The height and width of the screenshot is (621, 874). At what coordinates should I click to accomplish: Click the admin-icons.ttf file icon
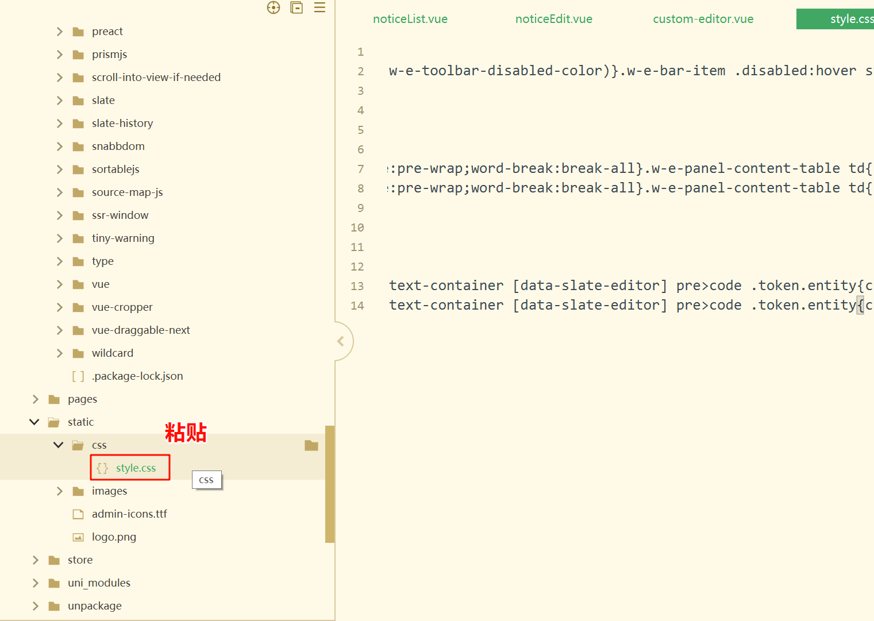[78, 514]
